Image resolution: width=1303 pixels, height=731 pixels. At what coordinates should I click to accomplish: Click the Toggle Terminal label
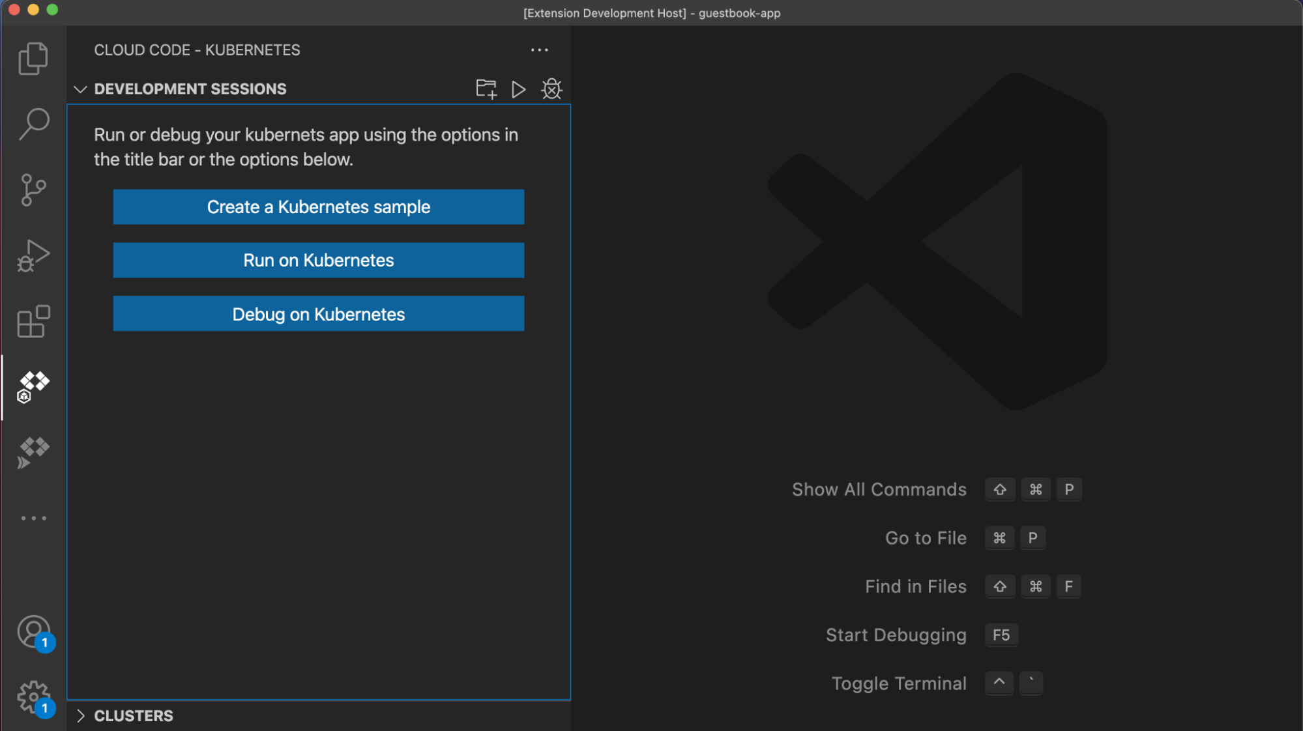pos(899,683)
